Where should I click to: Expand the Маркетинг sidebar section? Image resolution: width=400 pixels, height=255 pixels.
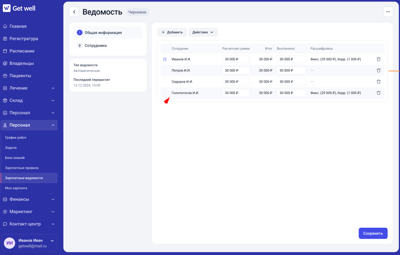coord(29,212)
